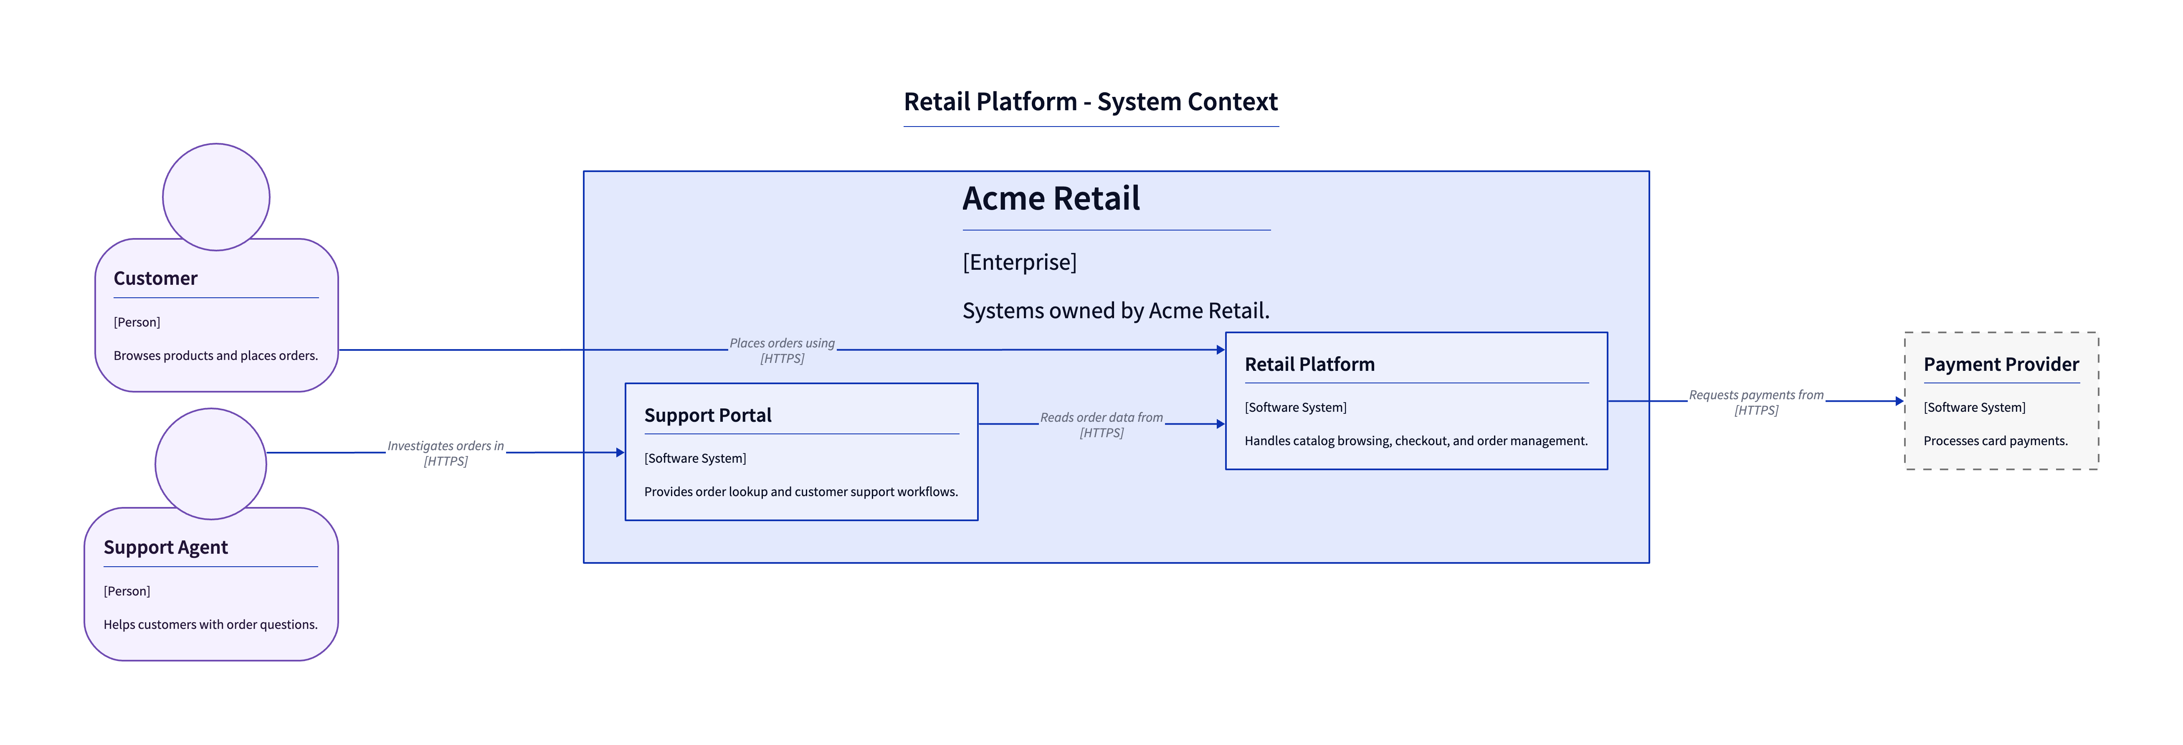Click 'Browses products and places orders.' description
2183x745 pixels.
216,356
